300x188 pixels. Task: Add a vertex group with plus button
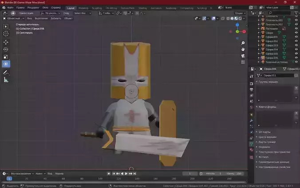(x=296, y=88)
